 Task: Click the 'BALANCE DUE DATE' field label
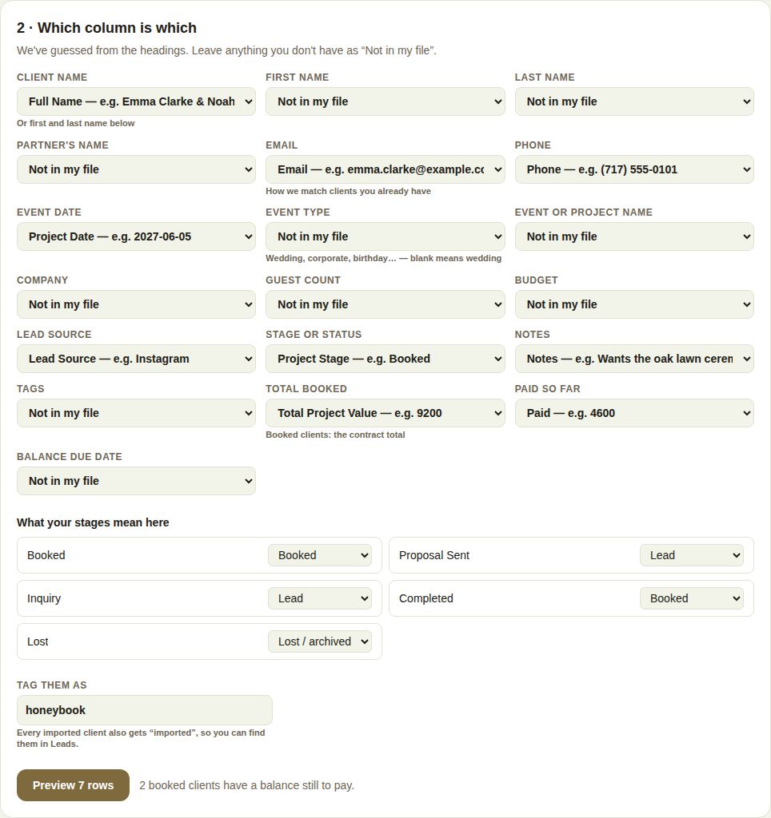coord(70,456)
